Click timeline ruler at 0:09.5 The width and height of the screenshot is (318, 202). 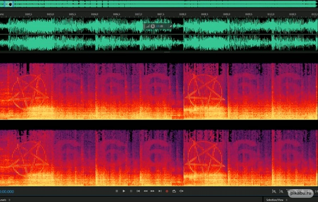coord(249,14)
